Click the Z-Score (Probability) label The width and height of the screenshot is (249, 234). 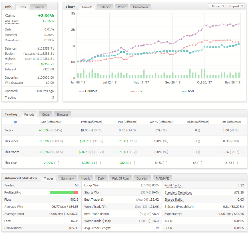click(x=179, y=207)
